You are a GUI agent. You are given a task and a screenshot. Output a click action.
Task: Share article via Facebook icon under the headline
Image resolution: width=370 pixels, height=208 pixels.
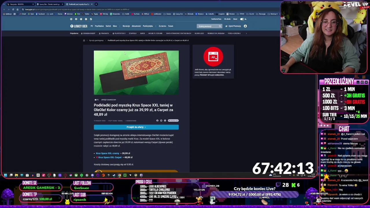click(157, 120)
